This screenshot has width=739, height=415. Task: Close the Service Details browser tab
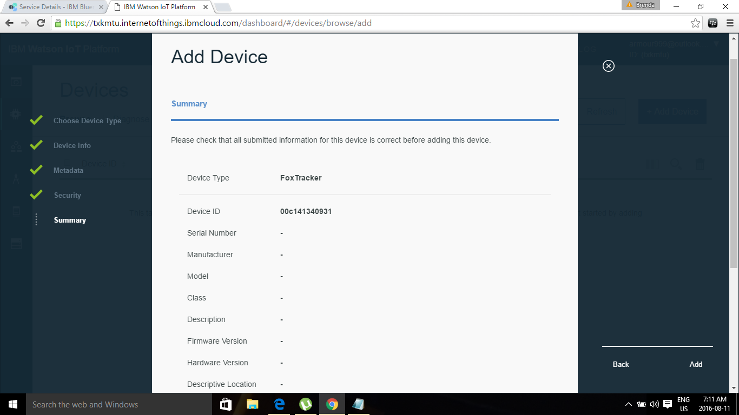point(101,7)
